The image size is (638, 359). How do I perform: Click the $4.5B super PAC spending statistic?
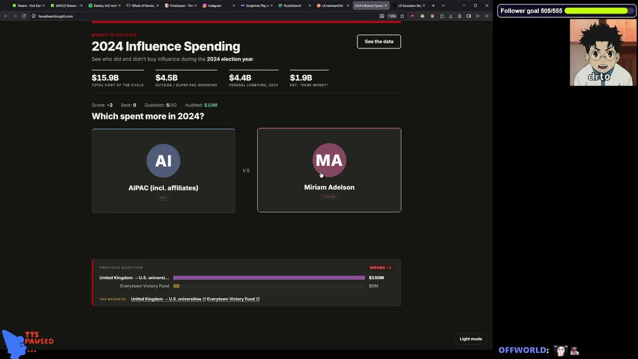[x=186, y=79]
